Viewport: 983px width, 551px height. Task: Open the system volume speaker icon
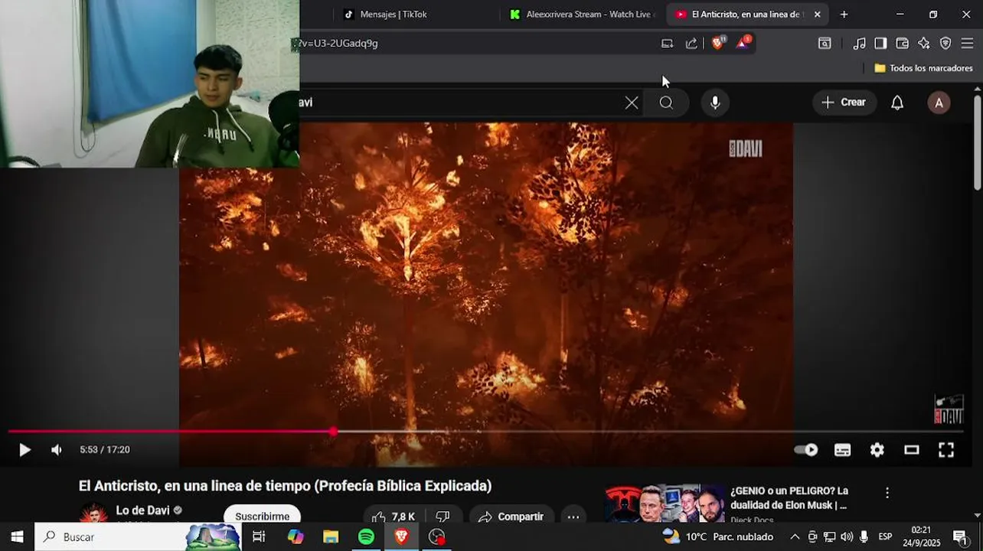(x=847, y=536)
